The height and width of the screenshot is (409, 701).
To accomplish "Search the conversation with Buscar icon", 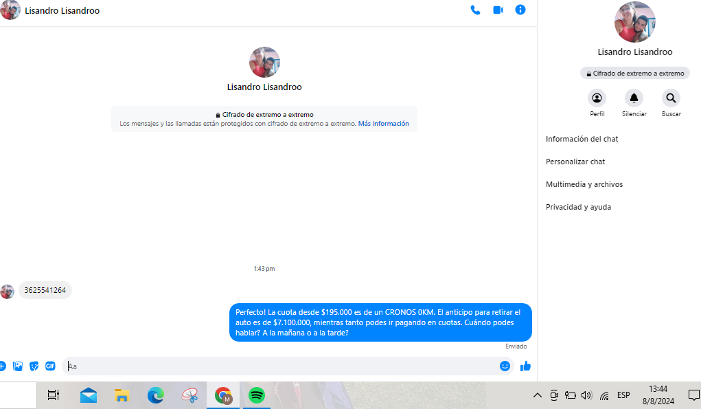I will [671, 98].
